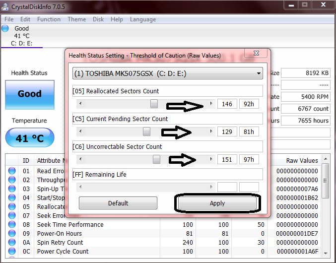336x263 pixels.
Task: Click the 7655 hours field
Action: click(x=306, y=121)
